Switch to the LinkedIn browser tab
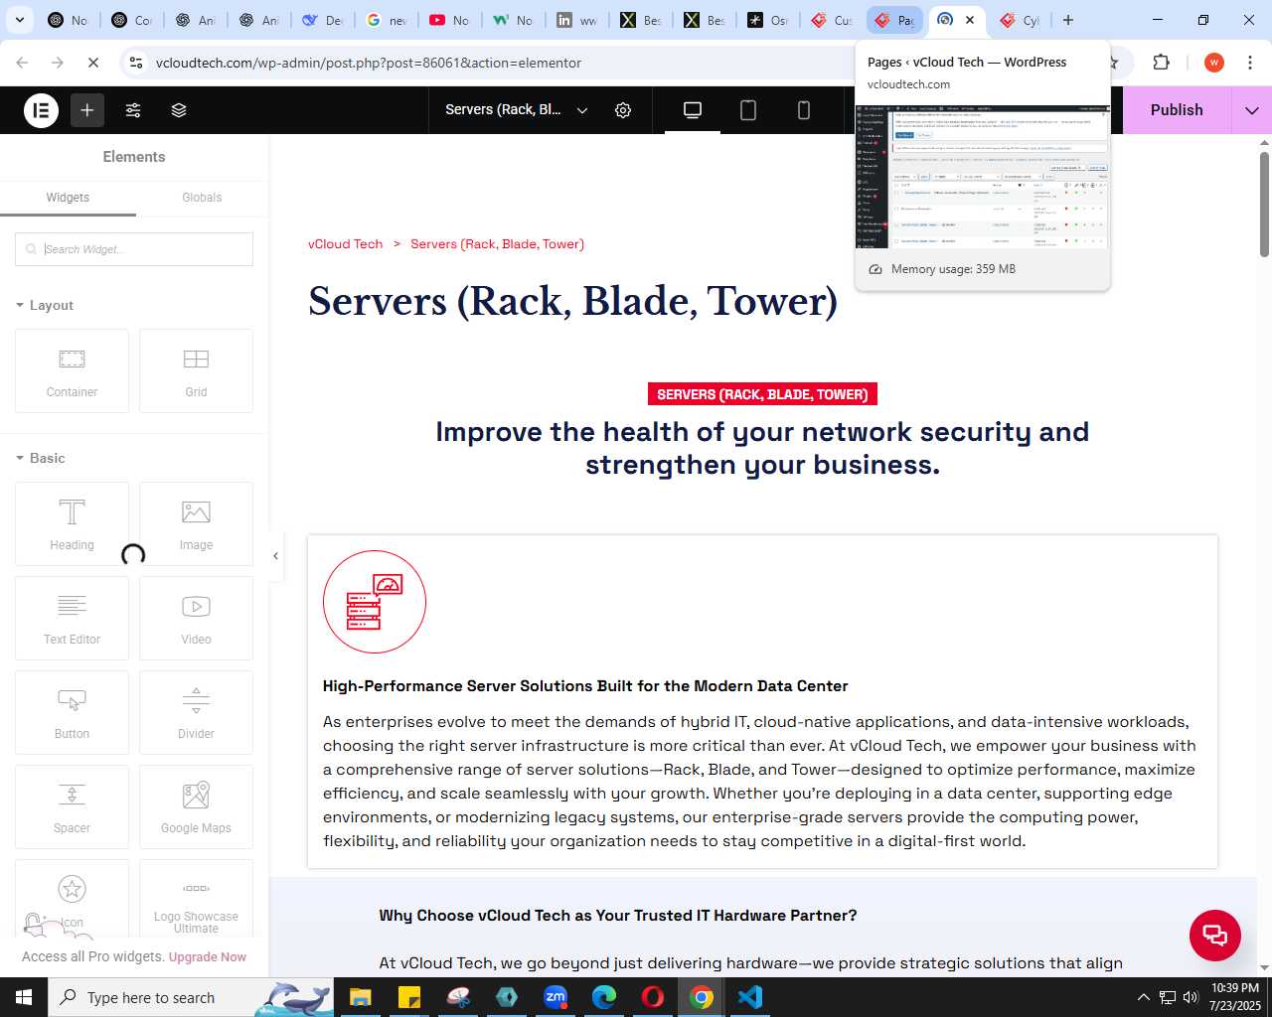The width and height of the screenshot is (1272, 1017). coord(576,20)
